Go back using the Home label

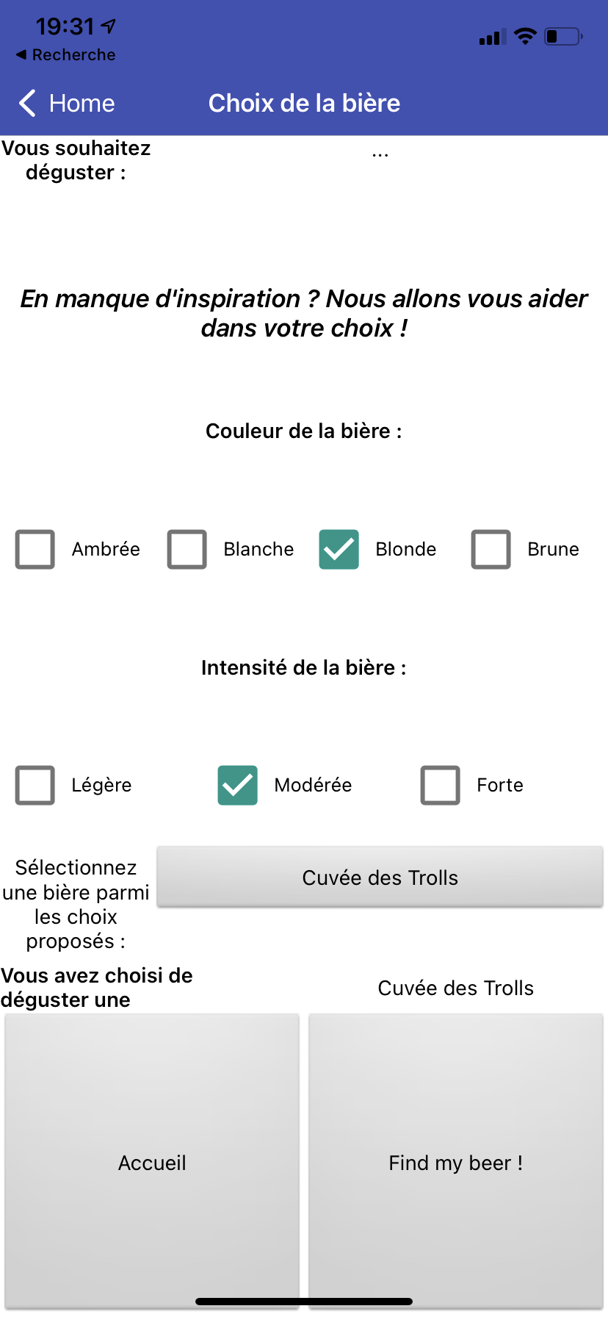click(82, 104)
